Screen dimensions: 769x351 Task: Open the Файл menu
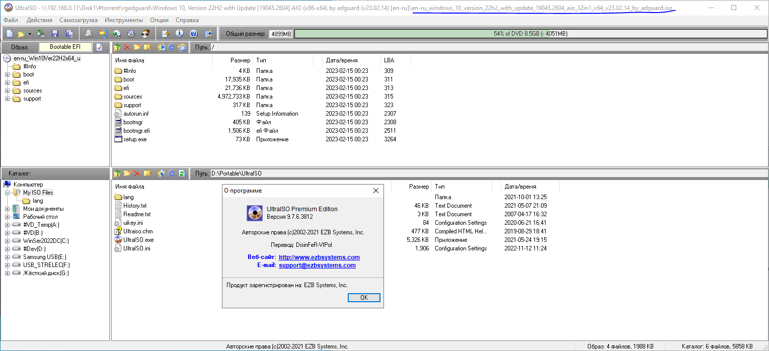[x=11, y=20]
